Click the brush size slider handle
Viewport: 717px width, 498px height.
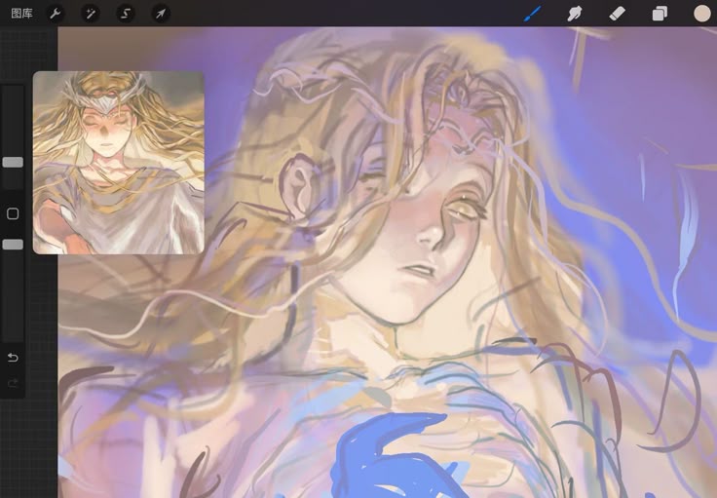[x=13, y=162]
